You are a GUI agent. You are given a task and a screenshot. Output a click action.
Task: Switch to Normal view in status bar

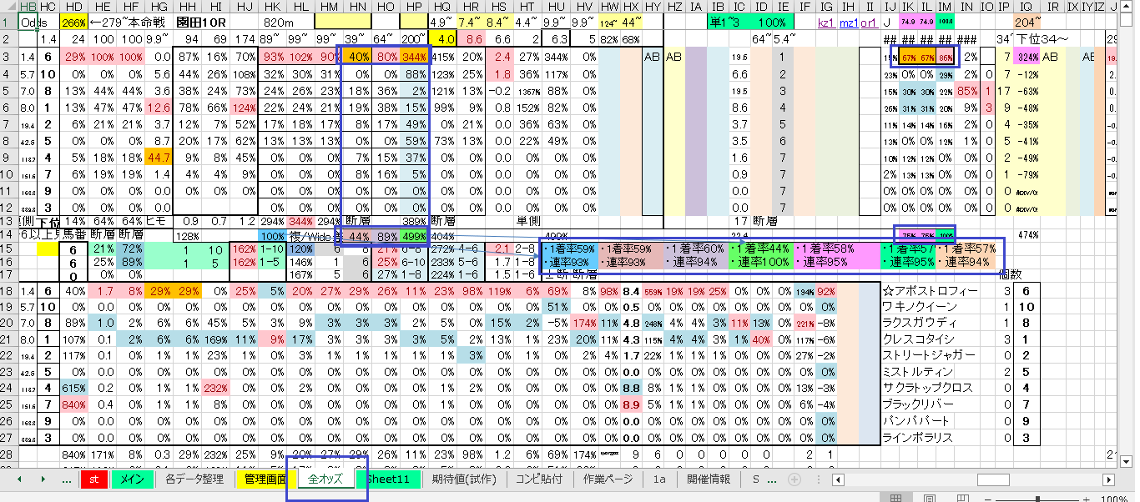896,498
